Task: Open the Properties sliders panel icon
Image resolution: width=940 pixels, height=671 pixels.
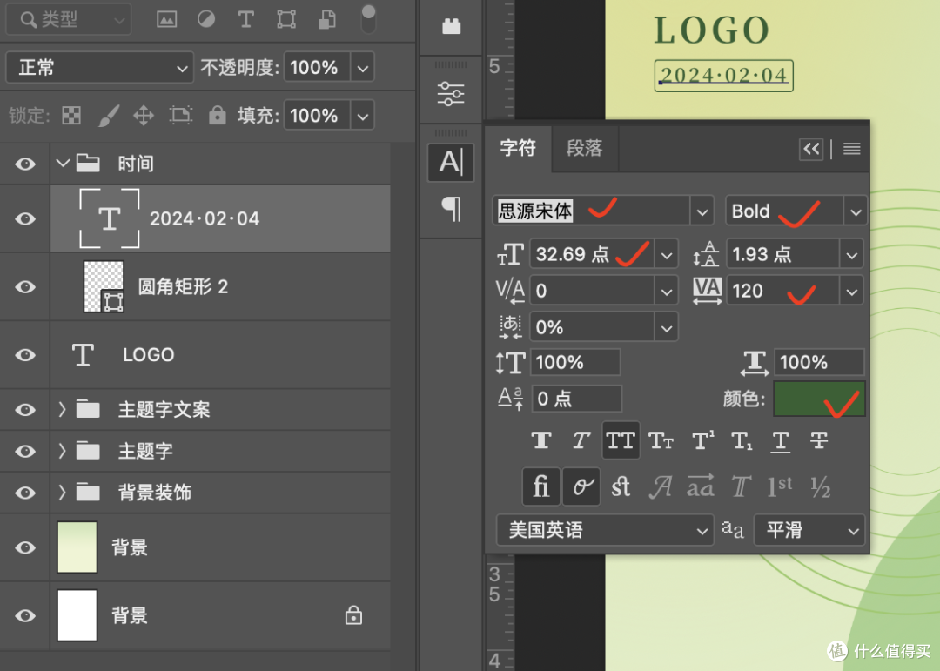Action: click(x=451, y=94)
